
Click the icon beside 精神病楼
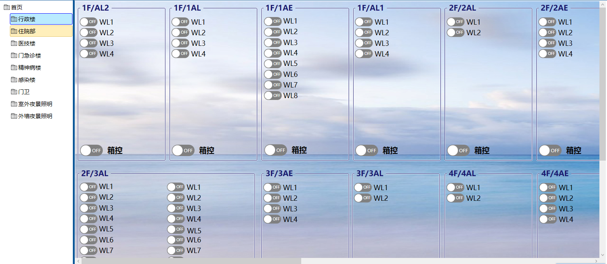coord(14,68)
